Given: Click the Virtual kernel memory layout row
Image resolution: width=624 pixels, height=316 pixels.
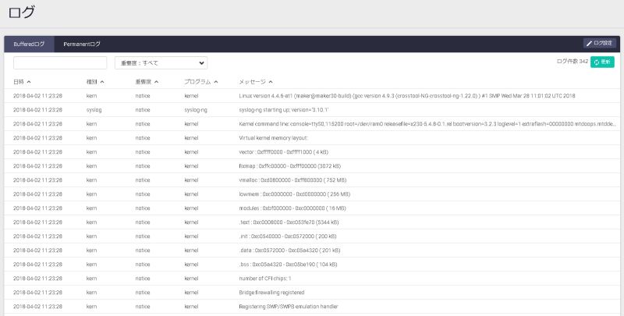Looking at the screenshot, I should [312, 138].
